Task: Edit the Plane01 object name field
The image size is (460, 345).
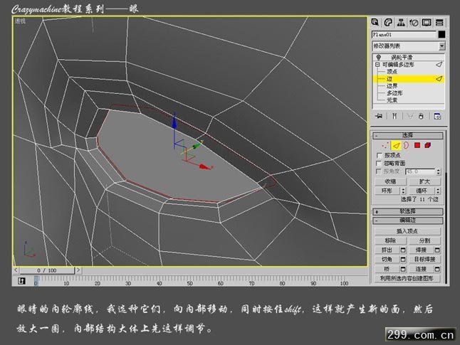Action: [x=404, y=35]
